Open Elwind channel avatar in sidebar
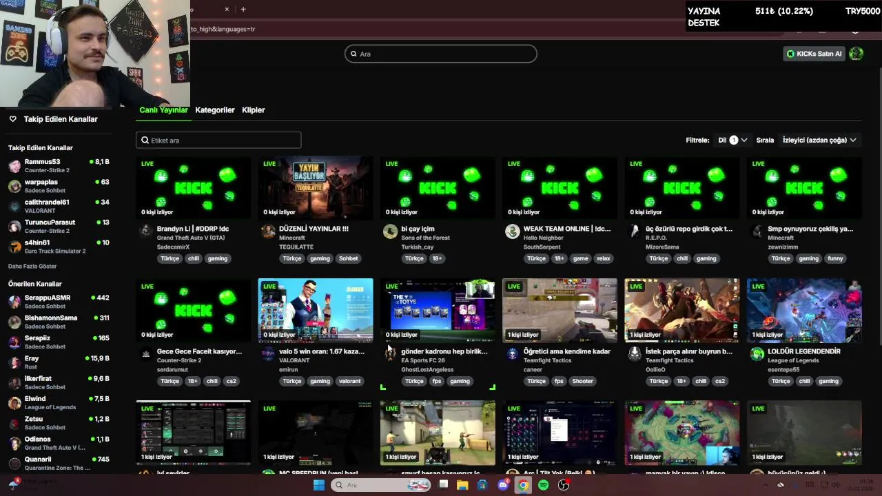The width and height of the screenshot is (882, 496). tap(14, 403)
